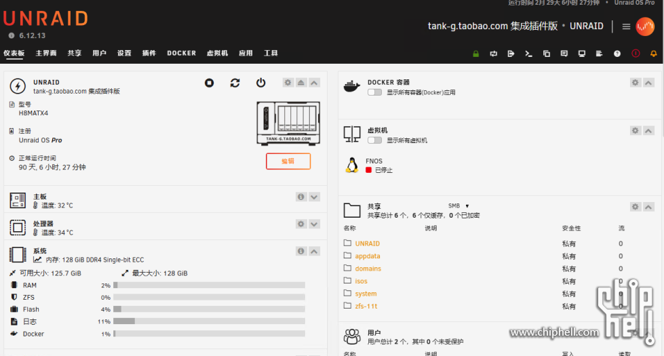Open the system share link
Viewport: 664px width, 356px height.
[366, 294]
